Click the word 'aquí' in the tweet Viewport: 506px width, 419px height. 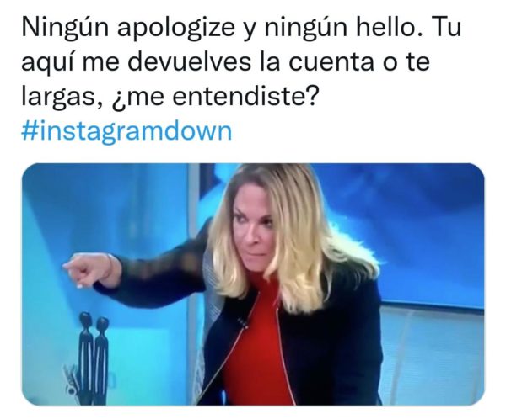pos(48,64)
